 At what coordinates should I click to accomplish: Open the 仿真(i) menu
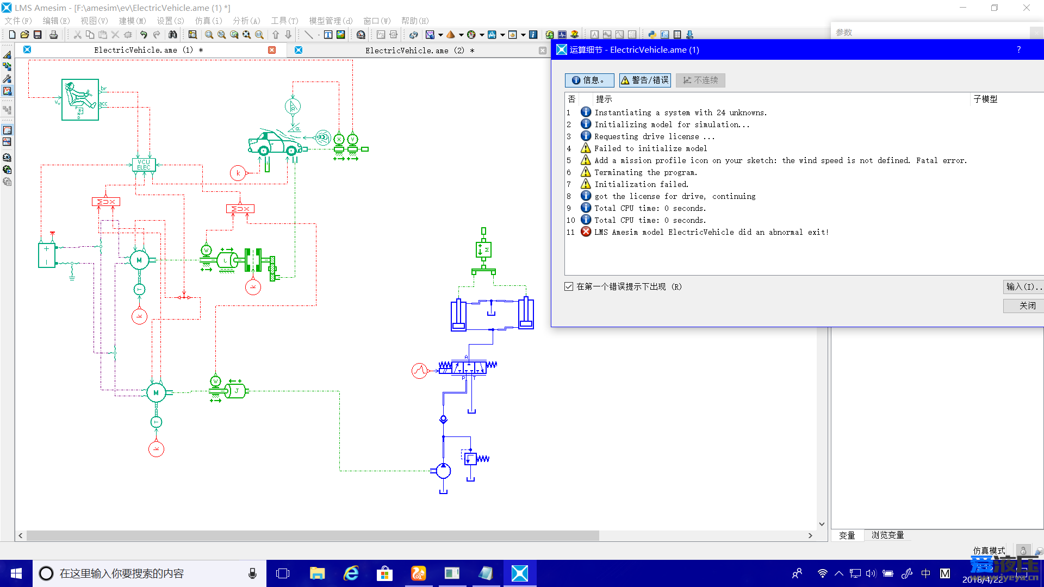click(x=209, y=21)
